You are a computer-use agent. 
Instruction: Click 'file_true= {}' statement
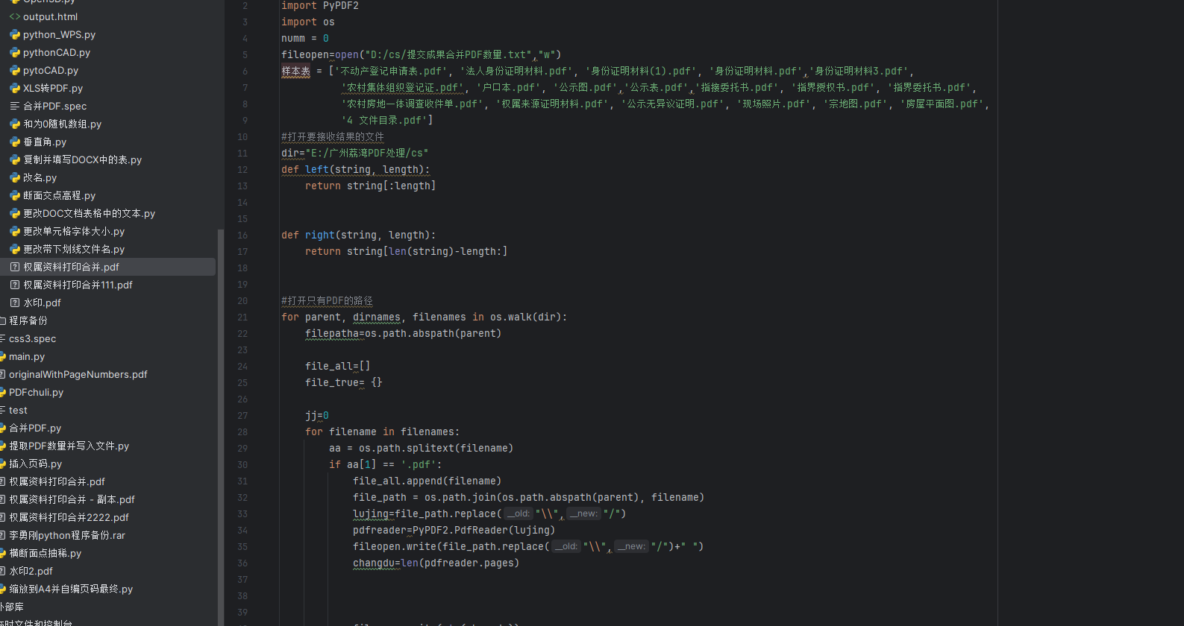point(344,383)
